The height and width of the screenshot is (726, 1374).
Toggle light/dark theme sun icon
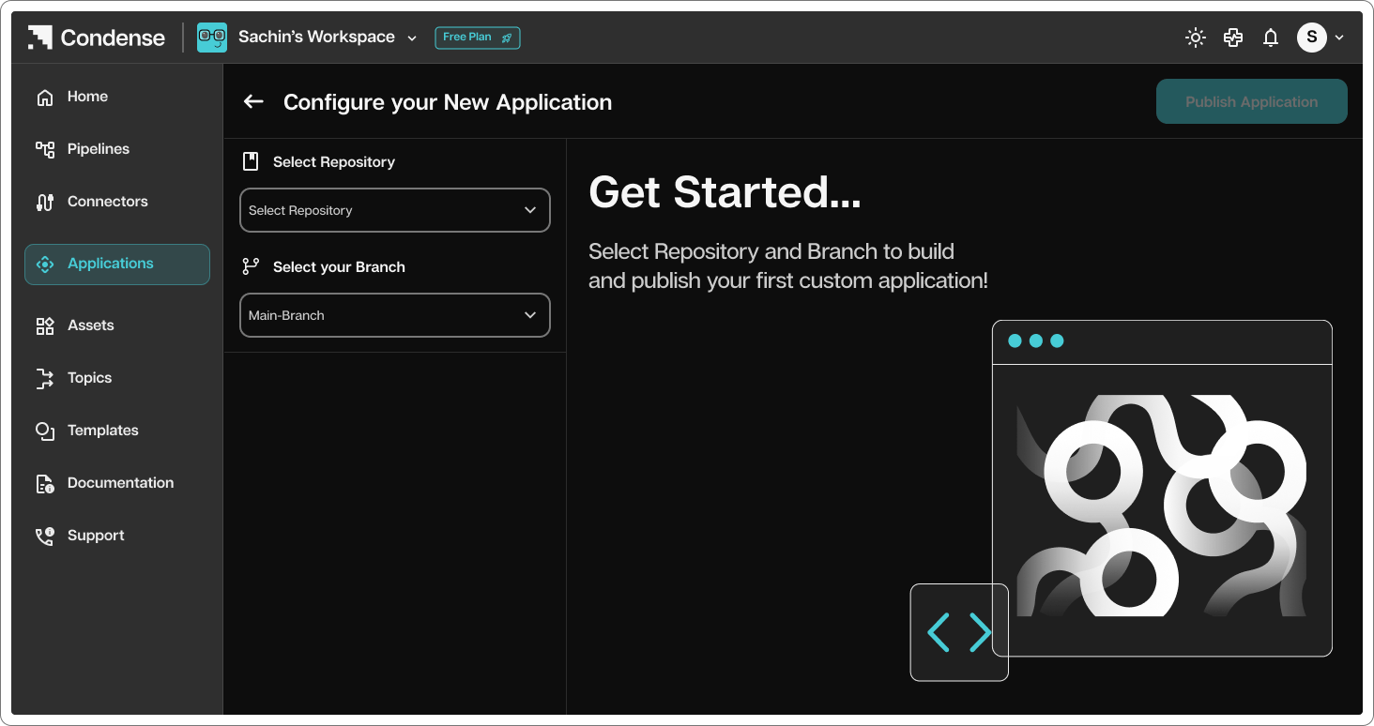1195,38
